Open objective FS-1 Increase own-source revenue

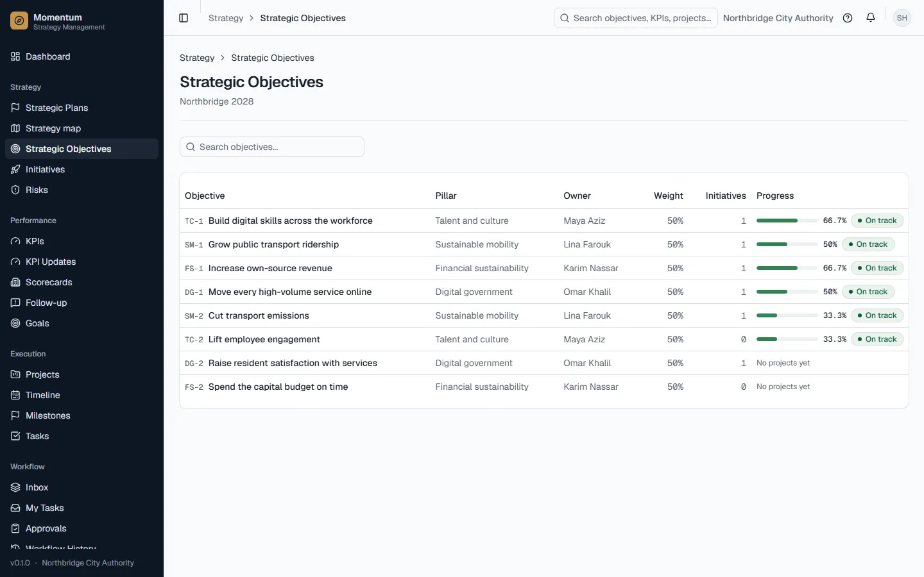pos(270,268)
